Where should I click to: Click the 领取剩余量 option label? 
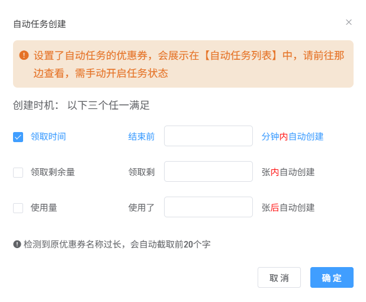click(x=53, y=172)
